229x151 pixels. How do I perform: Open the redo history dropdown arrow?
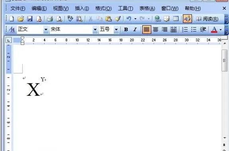pyautogui.click(x=149, y=19)
